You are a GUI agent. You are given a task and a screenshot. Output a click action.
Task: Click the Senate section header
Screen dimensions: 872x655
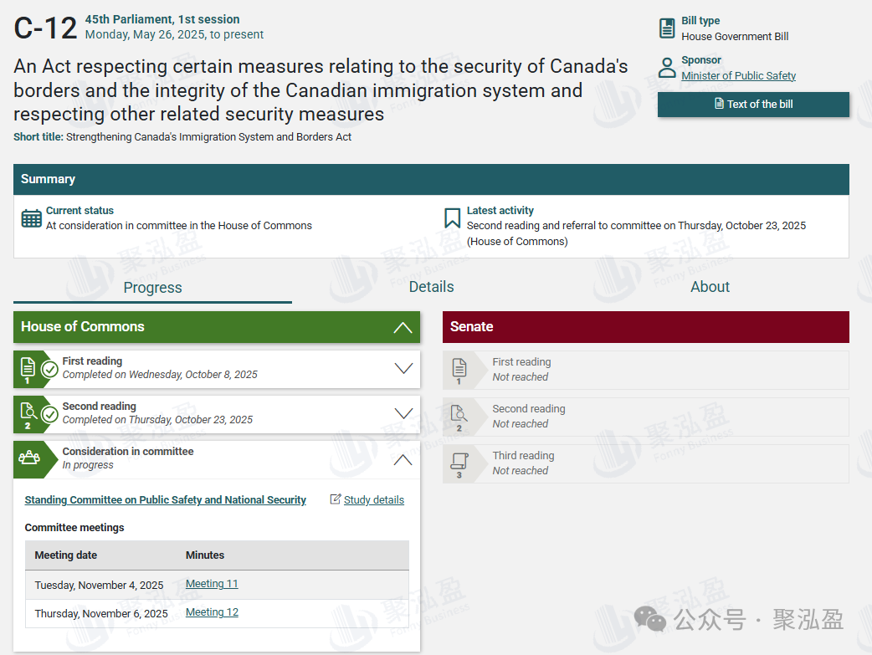point(645,327)
